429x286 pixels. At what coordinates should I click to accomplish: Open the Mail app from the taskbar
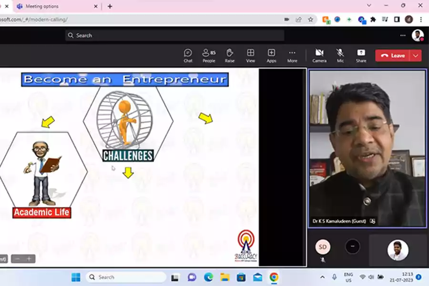pyautogui.click(x=257, y=277)
